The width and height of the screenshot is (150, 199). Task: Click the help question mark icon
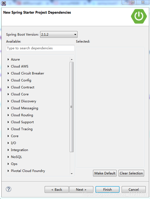9,189
